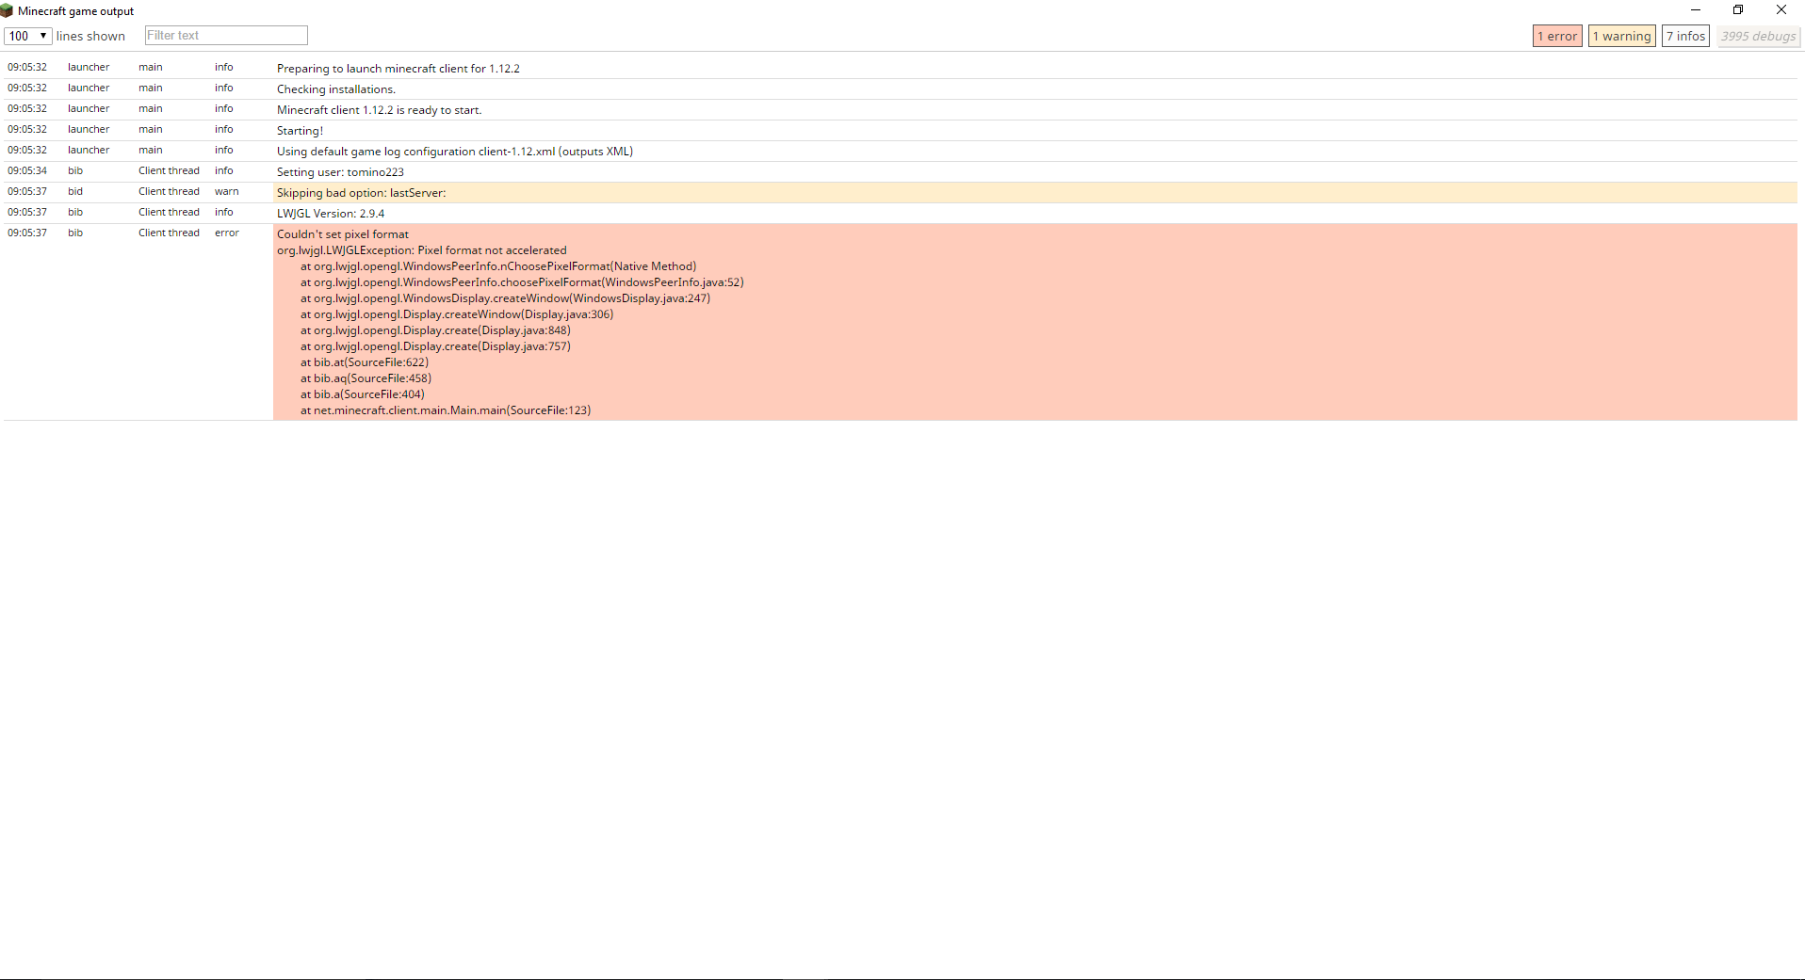Click the 'at bib.at(SourceFile:622)' stack line
Viewport: 1805px width, 980px height.
365,362
